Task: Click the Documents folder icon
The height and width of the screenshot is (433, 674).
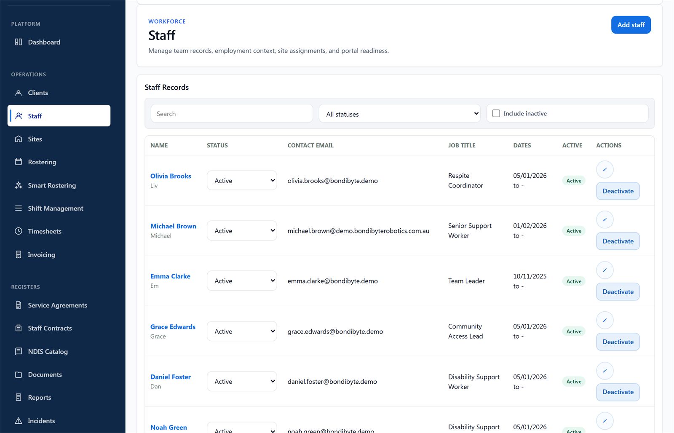Action: tap(19, 374)
